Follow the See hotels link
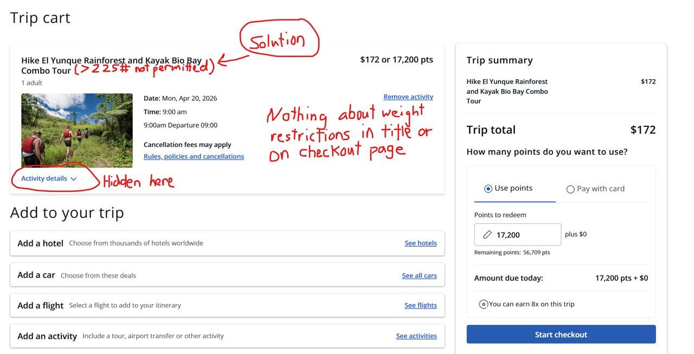 (x=421, y=243)
